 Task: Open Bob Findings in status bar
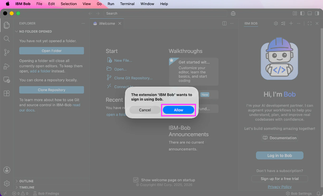tap(46, 193)
